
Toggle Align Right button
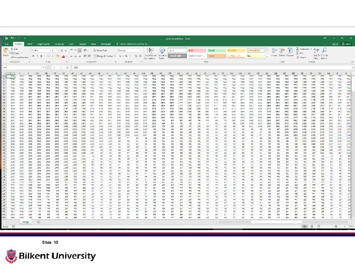tap(79, 56)
